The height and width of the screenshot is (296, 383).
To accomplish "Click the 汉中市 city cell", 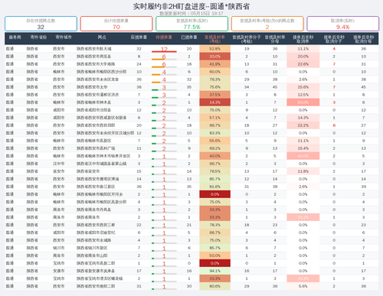I will click(58, 164).
